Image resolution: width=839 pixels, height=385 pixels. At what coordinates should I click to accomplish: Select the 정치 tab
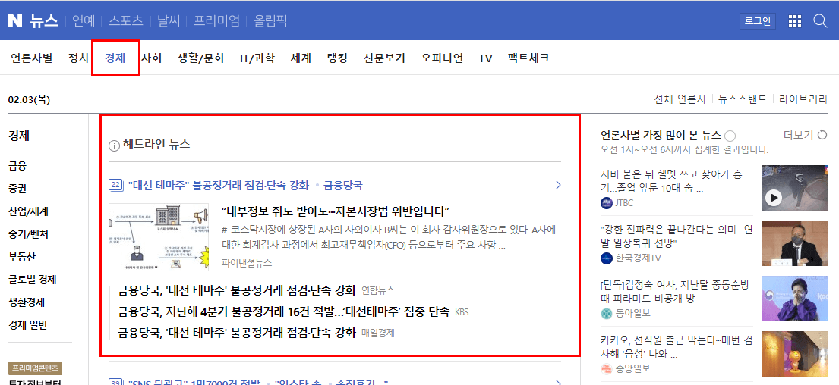pyautogui.click(x=78, y=58)
